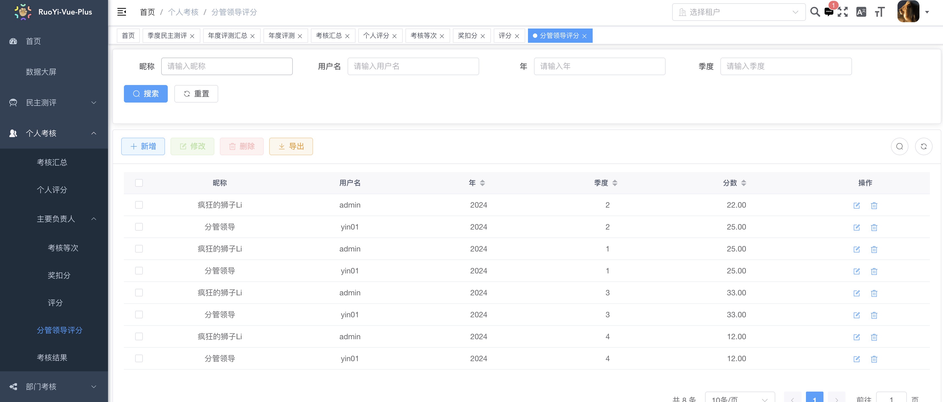Screen dimensions: 943x402
Task: Check the yin01 quarter 1 row checkbox
Action: (x=139, y=271)
